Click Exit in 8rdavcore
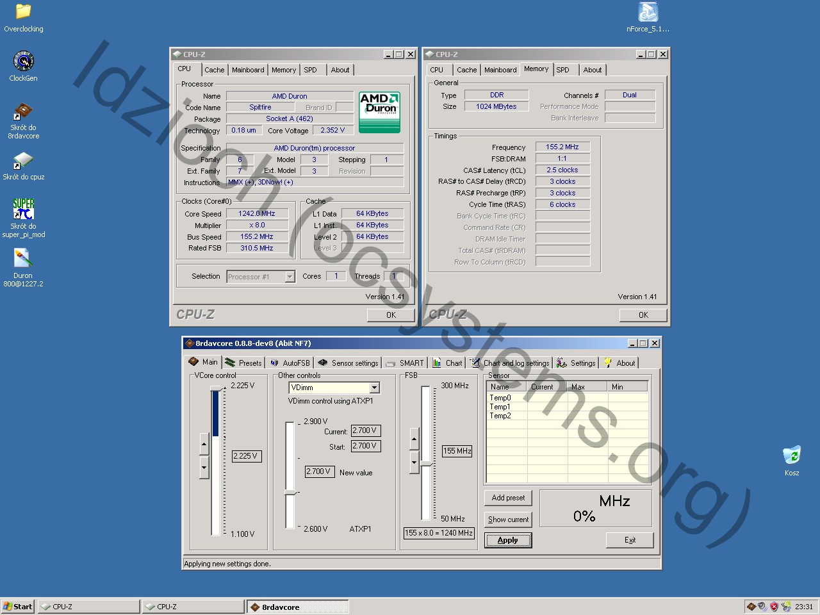820x615 pixels. click(630, 540)
